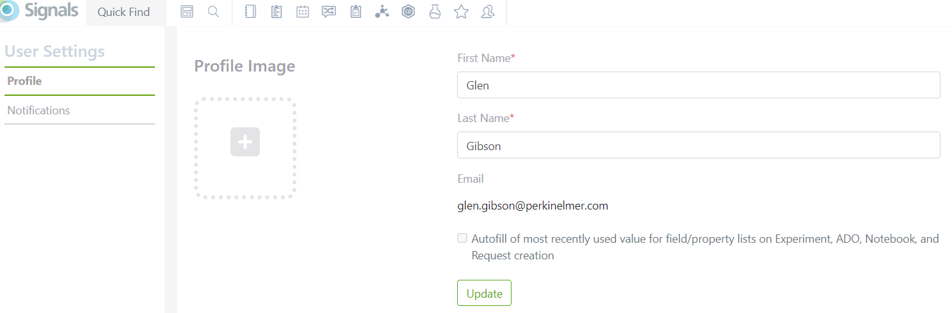The width and height of the screenshot is (952, 313).
Task: Click the magnifying glass search icon
Action: 214,12
